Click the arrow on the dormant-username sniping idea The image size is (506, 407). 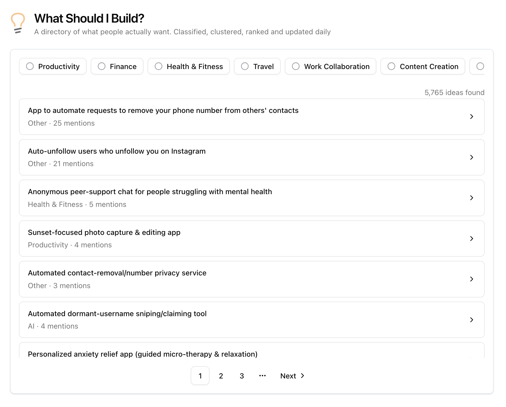click(x=472, y=320)
